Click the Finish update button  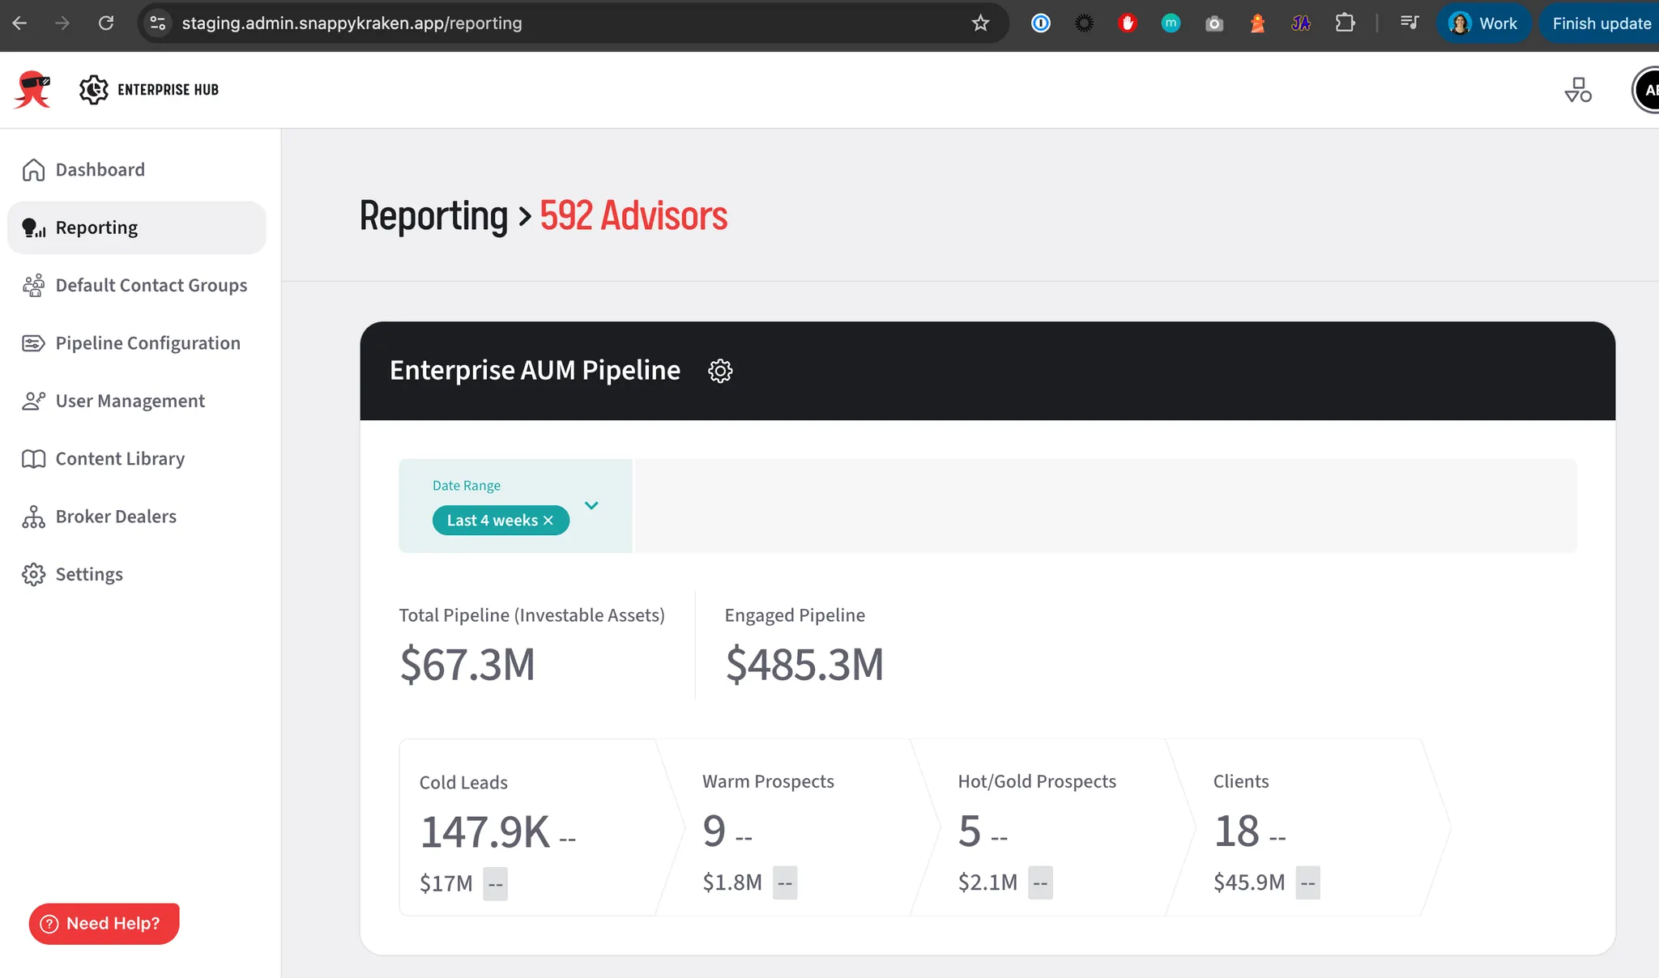point(1601,23)
